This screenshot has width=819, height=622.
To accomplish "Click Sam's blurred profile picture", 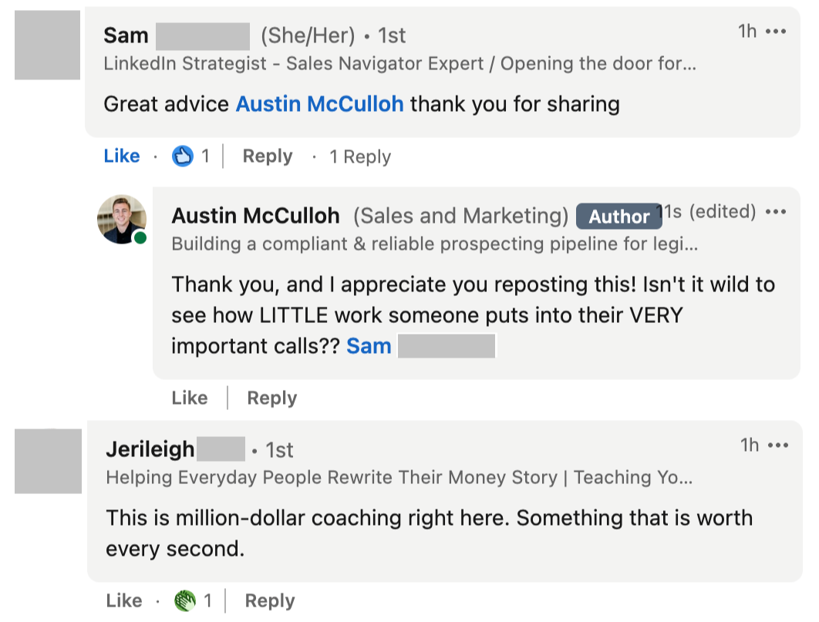I will pyautogui.click(x=47, y=45).
